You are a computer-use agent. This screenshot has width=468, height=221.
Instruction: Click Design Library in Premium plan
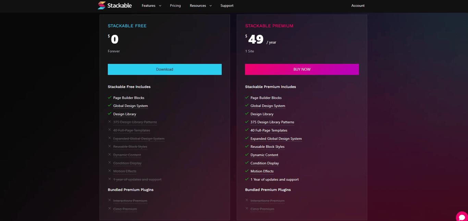pyautogui.click(x=262, y=114)
